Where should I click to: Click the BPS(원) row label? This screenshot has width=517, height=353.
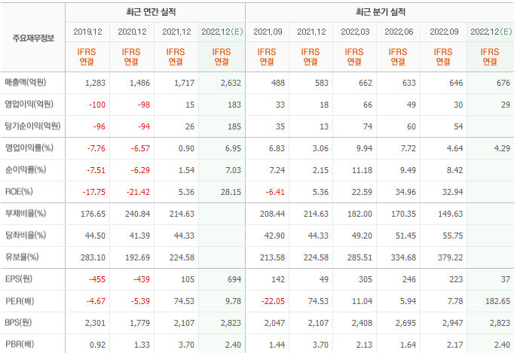click(x=18, y=323)
